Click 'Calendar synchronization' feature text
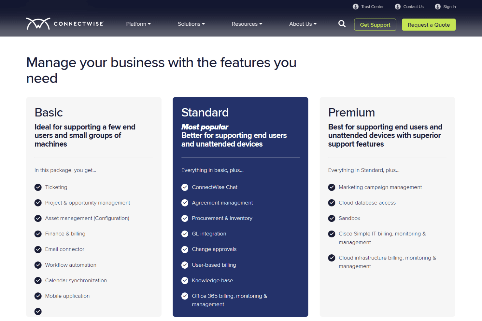 tap(76, 281)
